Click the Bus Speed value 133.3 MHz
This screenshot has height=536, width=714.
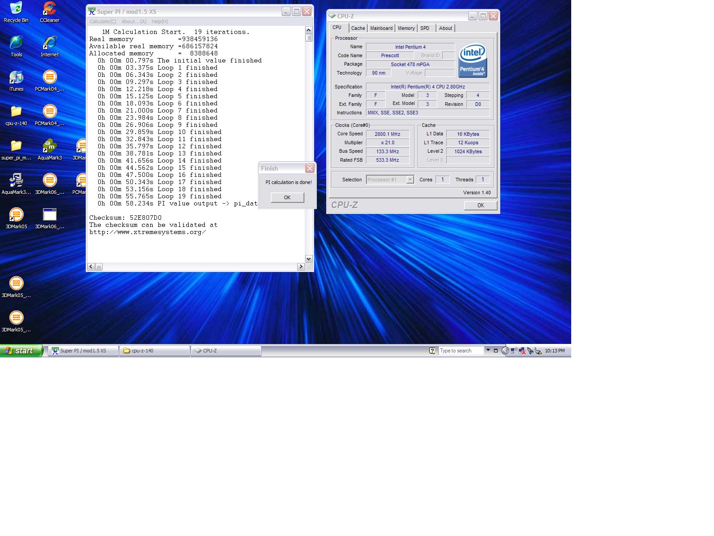click(387, 151)
